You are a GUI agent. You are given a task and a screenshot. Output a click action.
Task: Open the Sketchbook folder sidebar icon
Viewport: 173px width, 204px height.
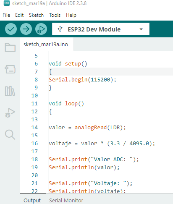point(10,47)
